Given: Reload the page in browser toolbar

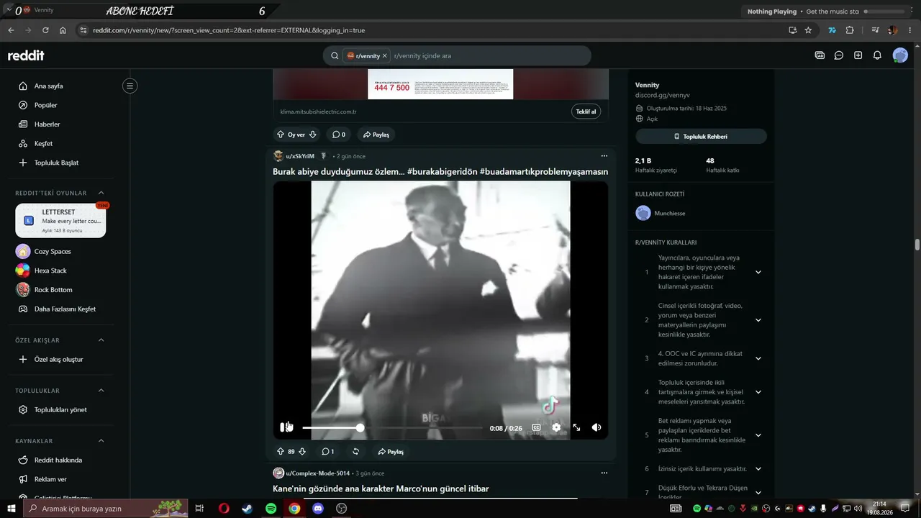Looking at the screenshot, I should (x=45, y=30).
